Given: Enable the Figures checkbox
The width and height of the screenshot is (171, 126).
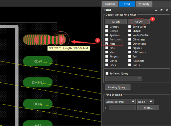Looking at the screenshot, I should pyautogui.click(x=130, y=48).
